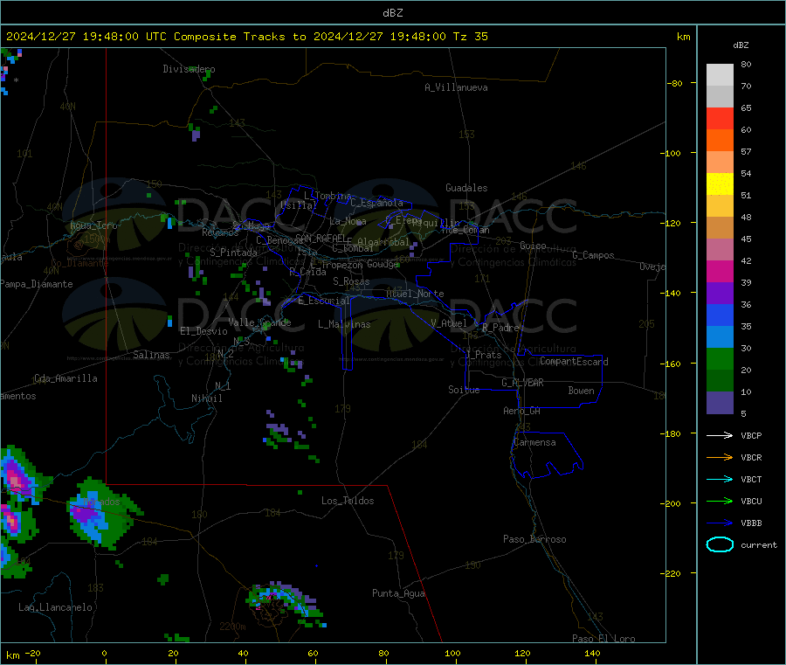This screenshot has height=665, width=786.
Task: Click the 51 dBZ yellow color swatch
Action: pyautogui.click(x=720, y=184)
